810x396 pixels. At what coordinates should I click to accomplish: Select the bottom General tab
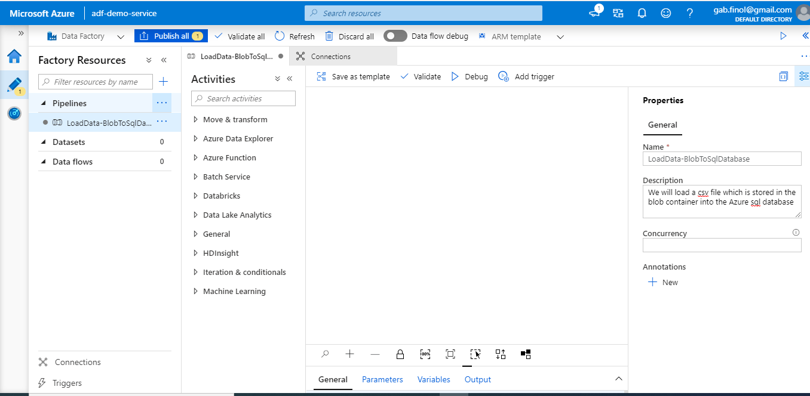pyautogui.click(x=333, y=379)
